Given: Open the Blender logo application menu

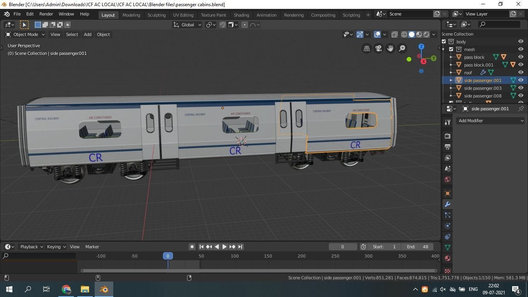Looking at the screenshot, I should coord(7,14).
